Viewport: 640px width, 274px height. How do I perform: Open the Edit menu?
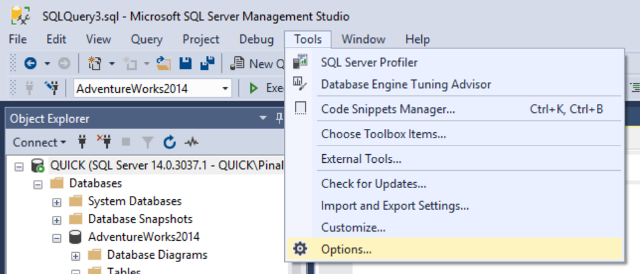56,40
